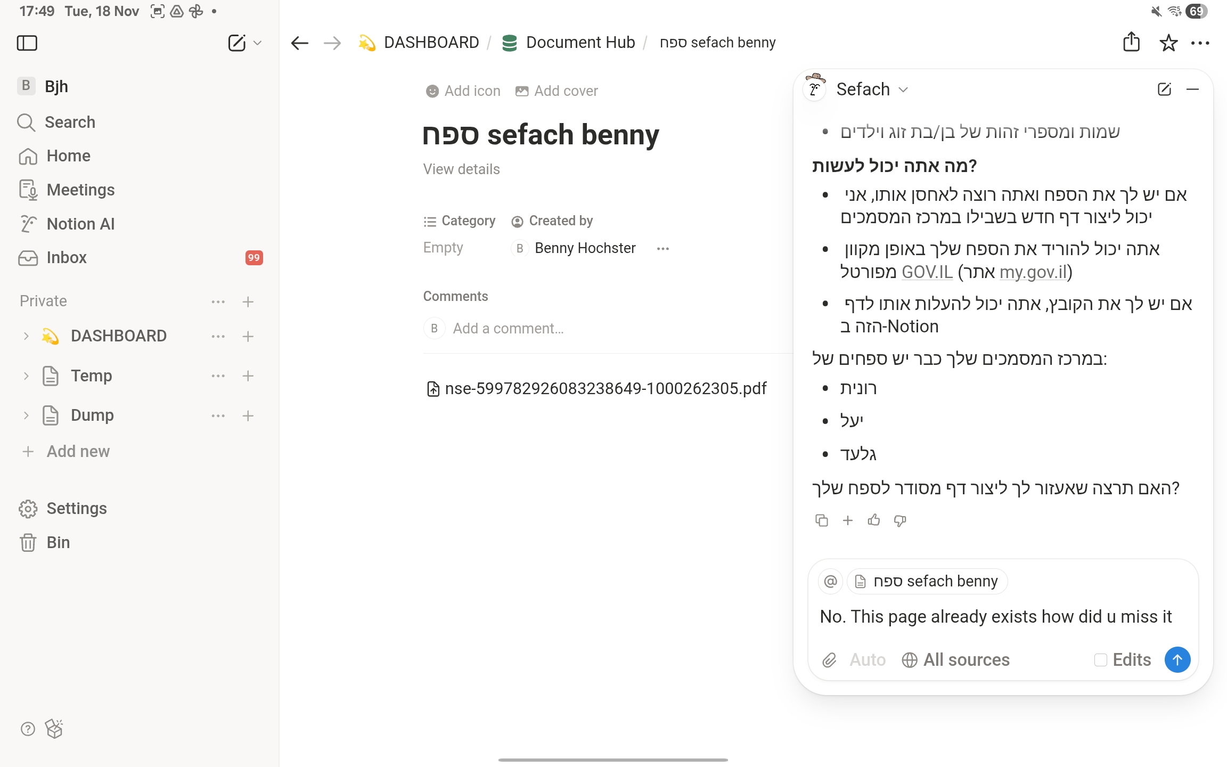Screen dimensions: 1227x767
Task: Click thumbs down on AI response
Action: point(900,520)
